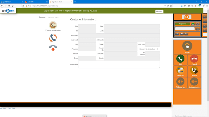Click keypad digit 1 button

[x=205, y=16]
